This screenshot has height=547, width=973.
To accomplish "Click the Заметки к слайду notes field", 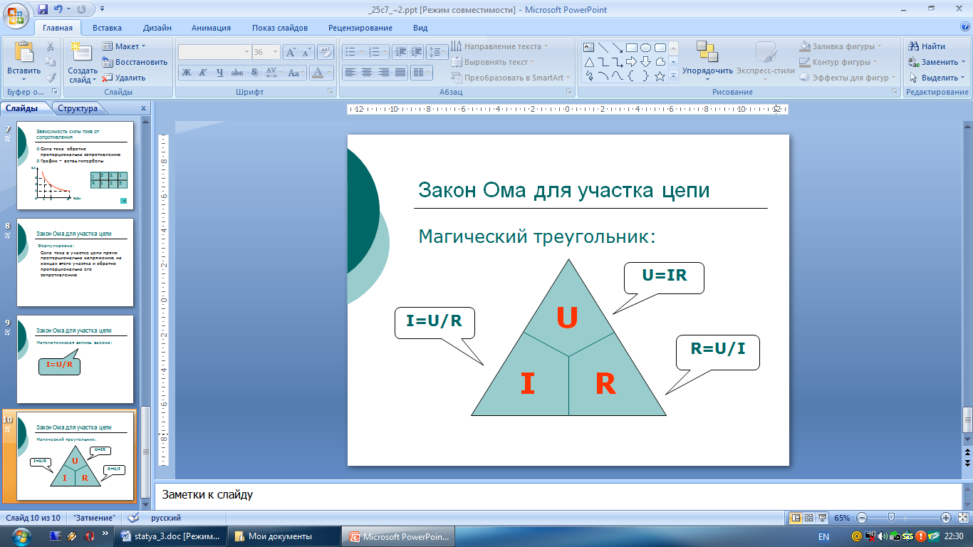I will [x=557, y=494].
